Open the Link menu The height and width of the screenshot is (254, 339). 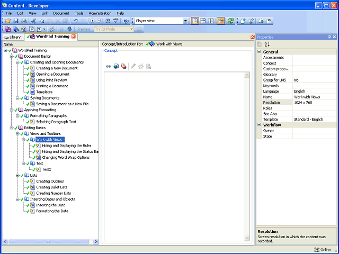point(44,13)
